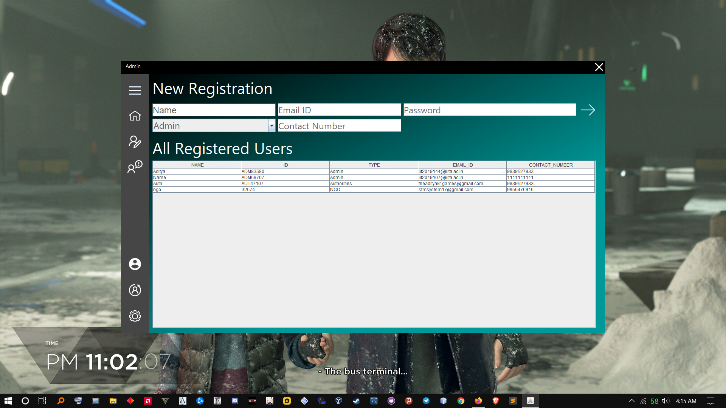Open Steam from the taskbar

click(356, 401)
